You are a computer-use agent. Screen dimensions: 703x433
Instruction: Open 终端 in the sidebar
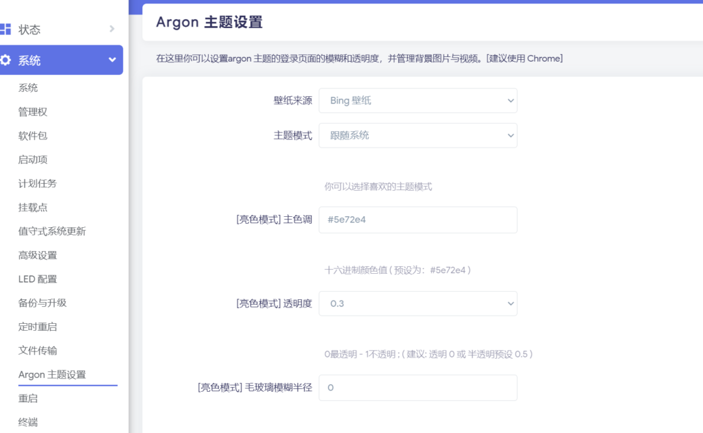click(27, 422)
